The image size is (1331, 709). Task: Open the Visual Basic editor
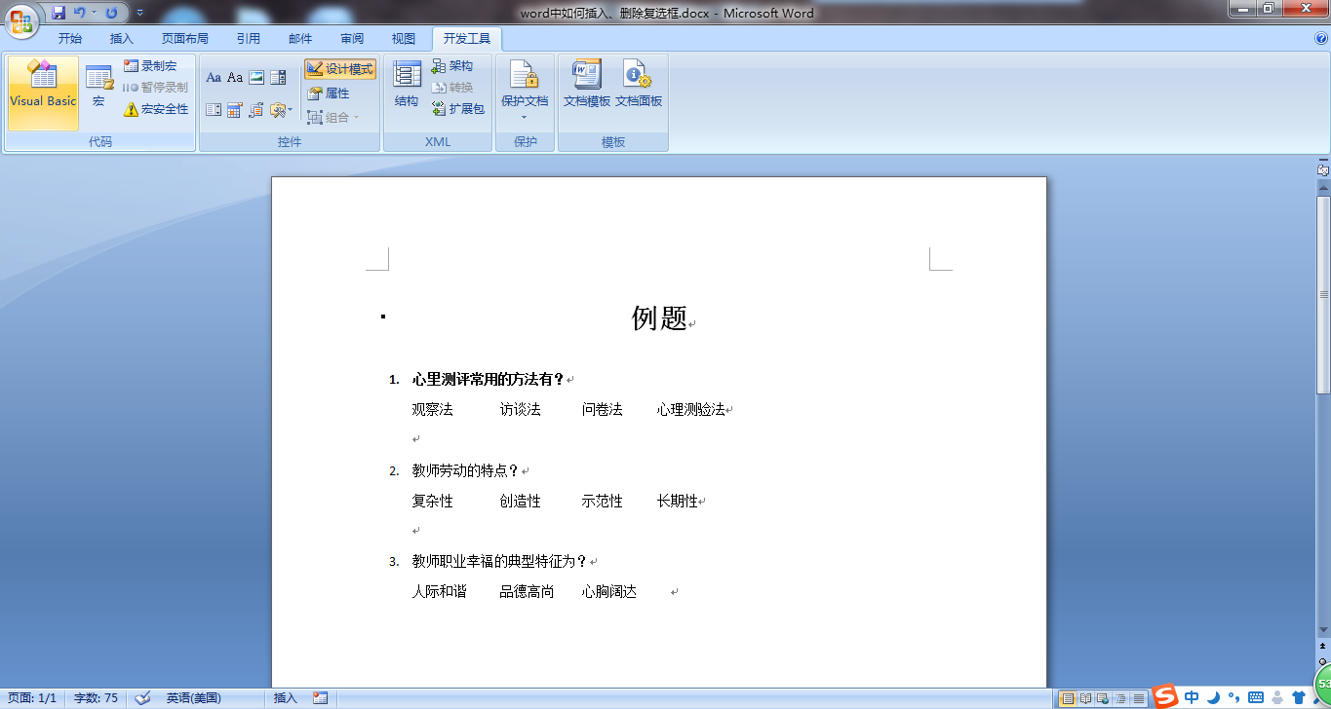(43, 93)
